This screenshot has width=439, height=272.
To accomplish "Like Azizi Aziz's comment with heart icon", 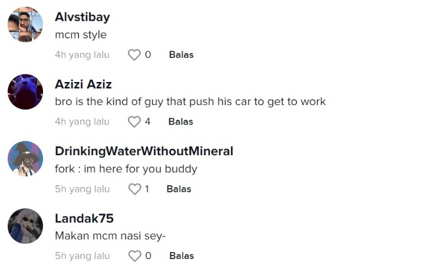I will click(x=134, y=122).
